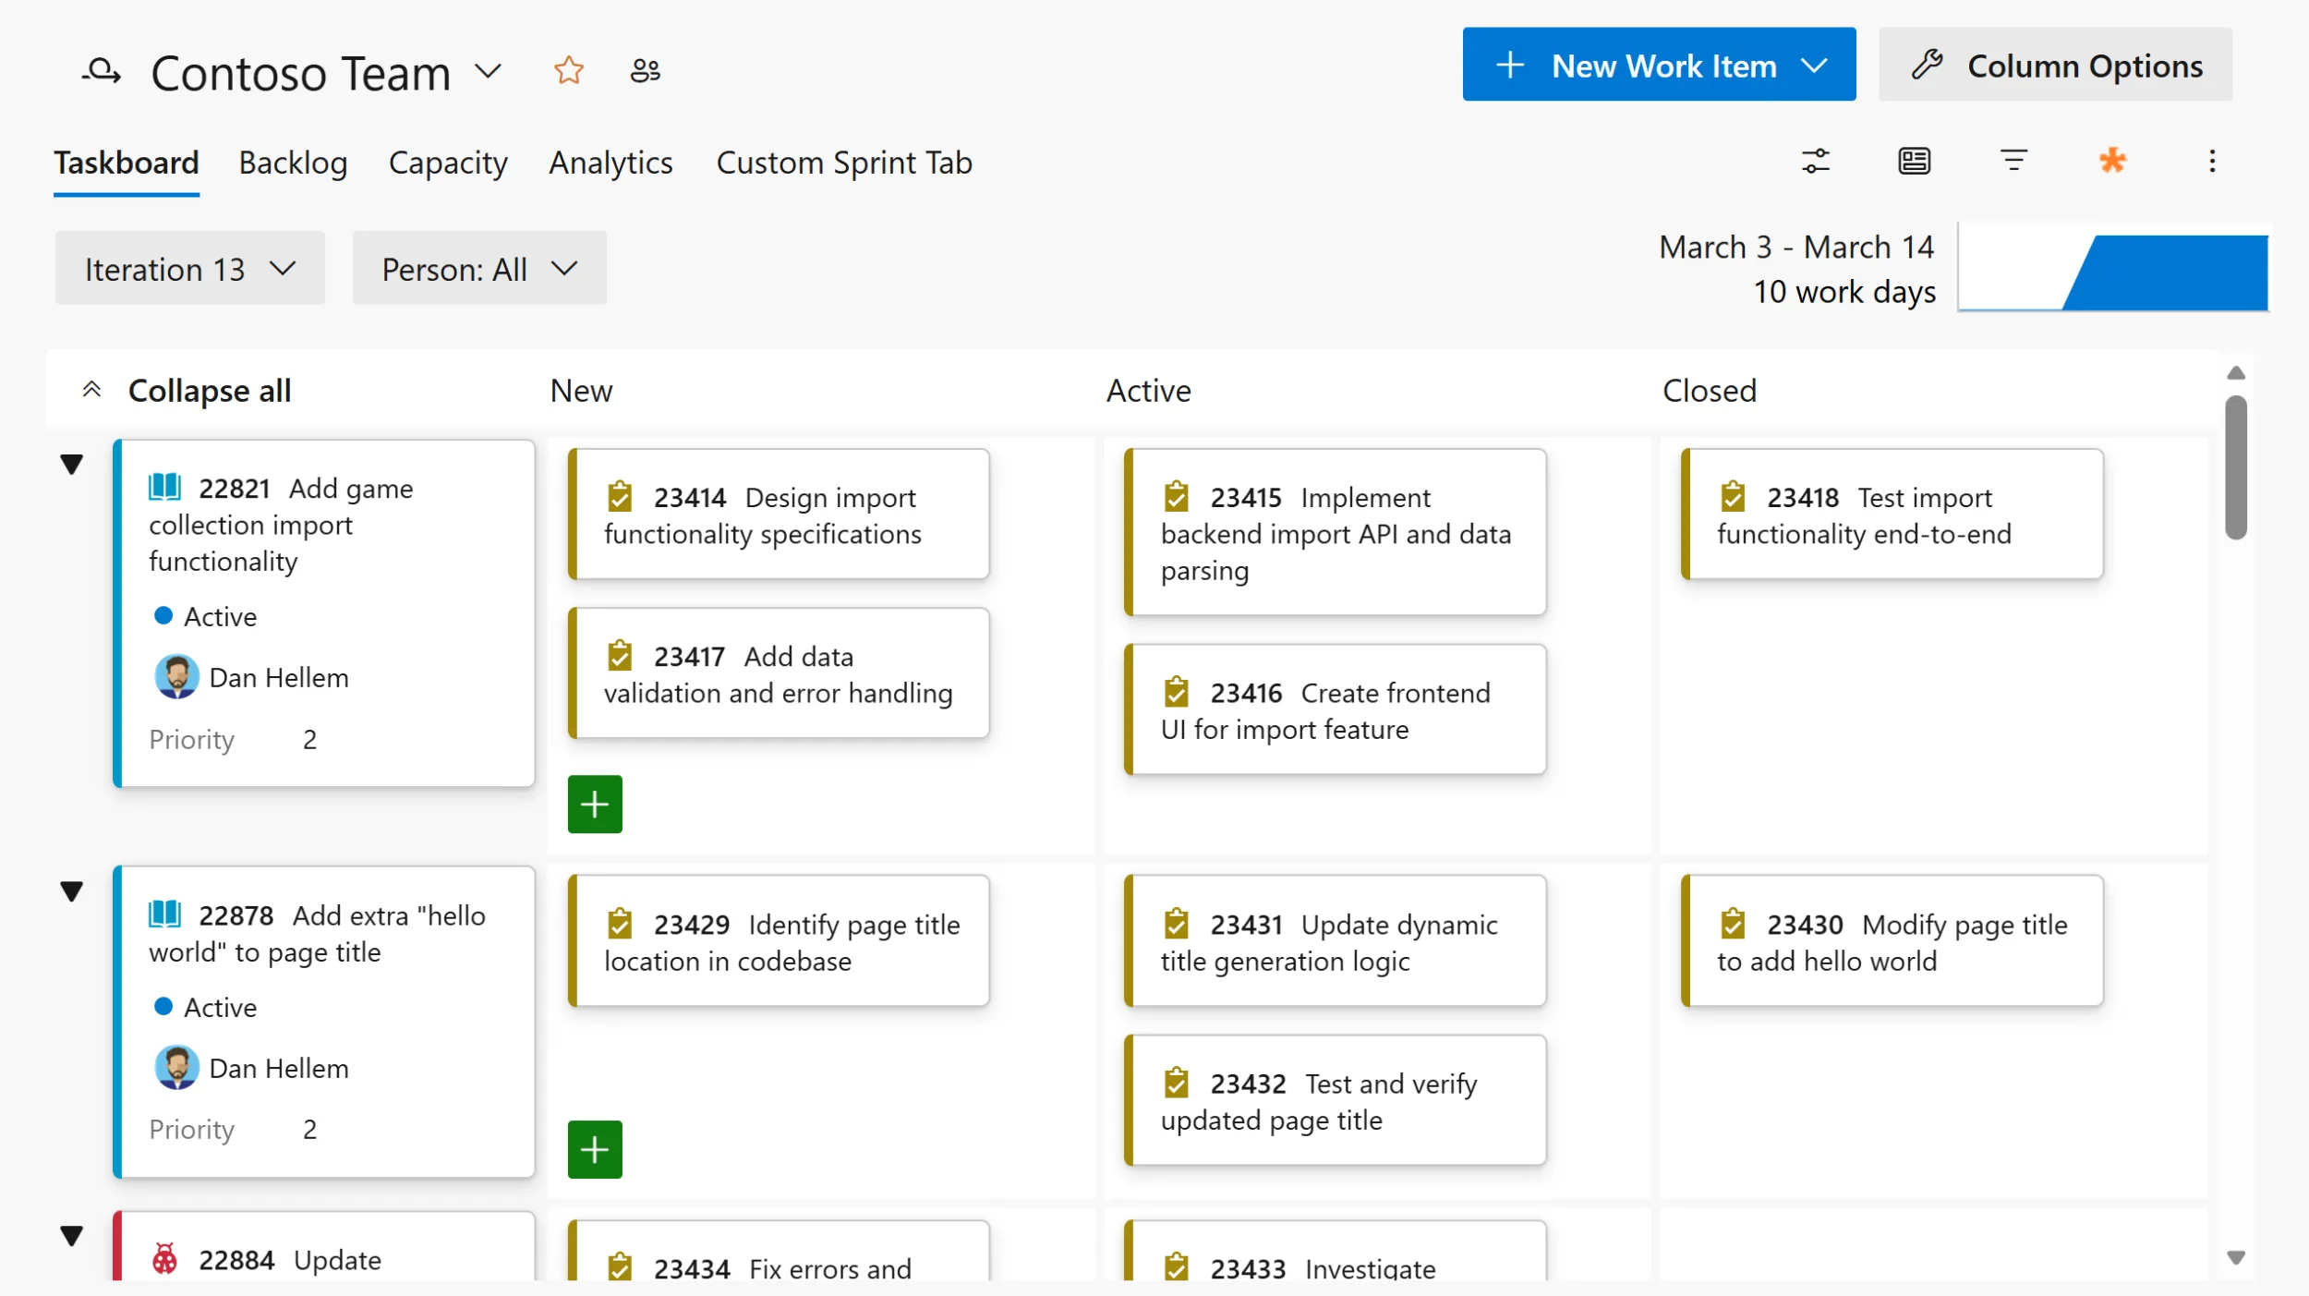Click the orange asterisk icon
Viewport: 2309px width, 1296px height.
[x=2112, y=162]
